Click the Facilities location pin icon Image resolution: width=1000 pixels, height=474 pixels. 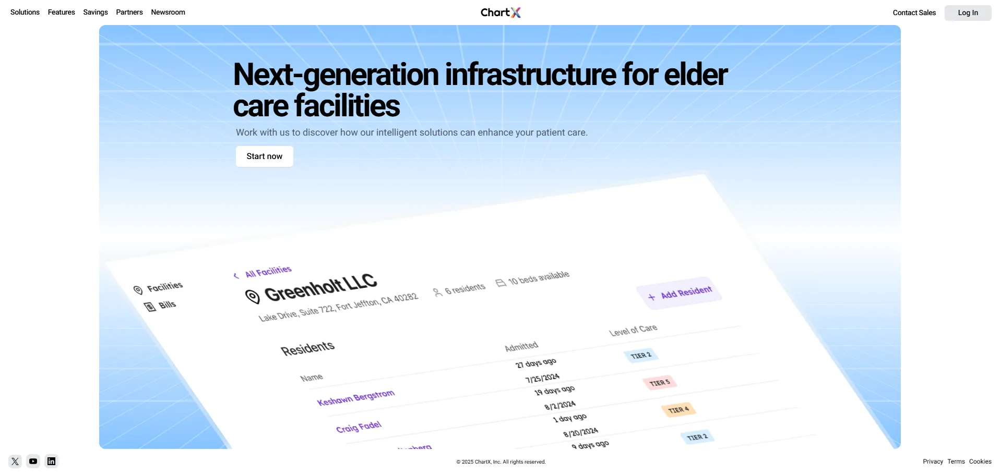138,290
